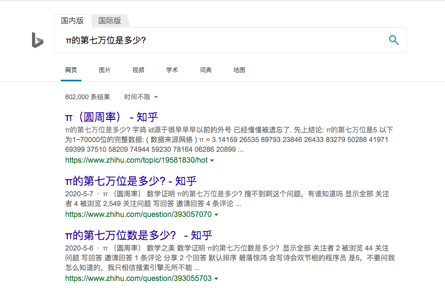Click the snippet text starting 宇鸿 id源于很早
The width and height of the screenshot is (445, 288).
(229, 139)
